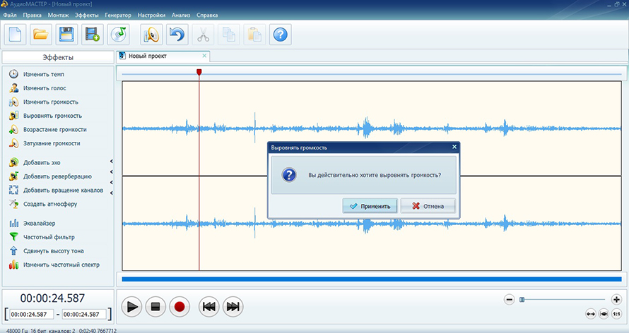Expand the Добавить вращение каналов arrow
The image size is (629, 333).
click(111, 190)
